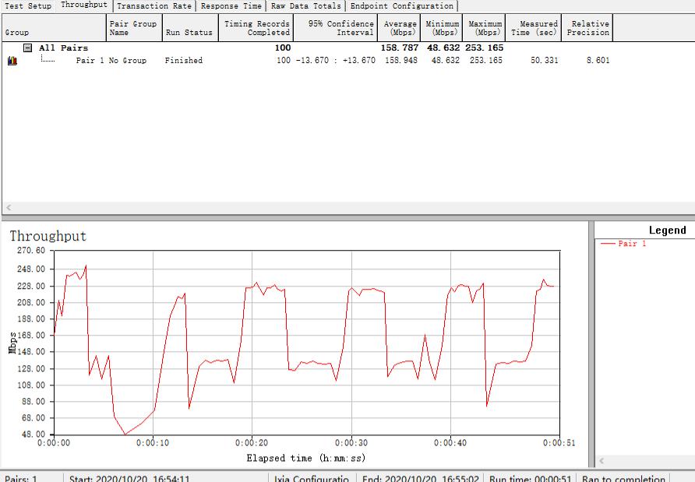The height and width of the screenshot is (482, 695).
Task: Click the Mbps y-axis label
Action: 12,343
